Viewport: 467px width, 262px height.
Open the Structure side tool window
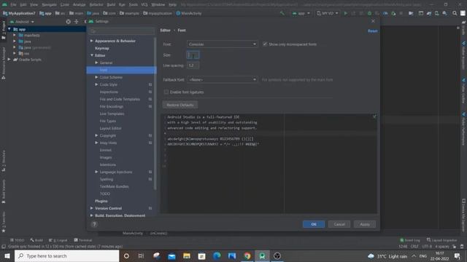click(3, 160)
